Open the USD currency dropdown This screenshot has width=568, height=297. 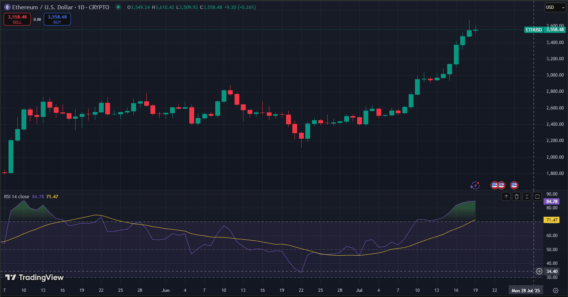pyautogui.click(x=555, y=7)
